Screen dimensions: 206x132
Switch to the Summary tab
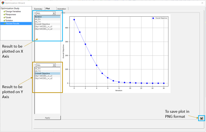pyautogui.click(x=38, y=9)
